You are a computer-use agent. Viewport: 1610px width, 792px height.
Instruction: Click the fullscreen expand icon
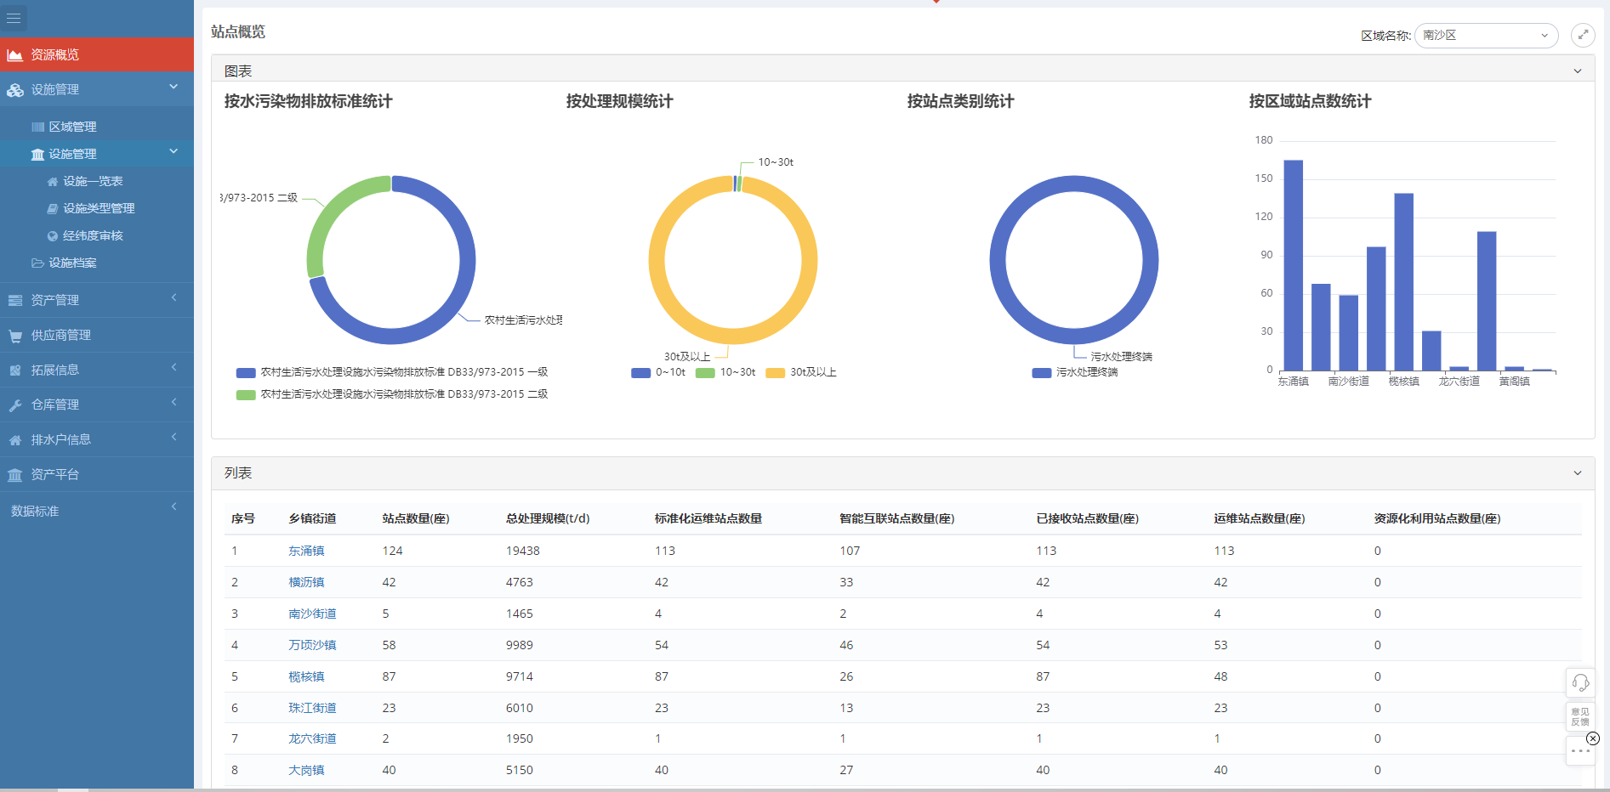tap(1582, 35)
